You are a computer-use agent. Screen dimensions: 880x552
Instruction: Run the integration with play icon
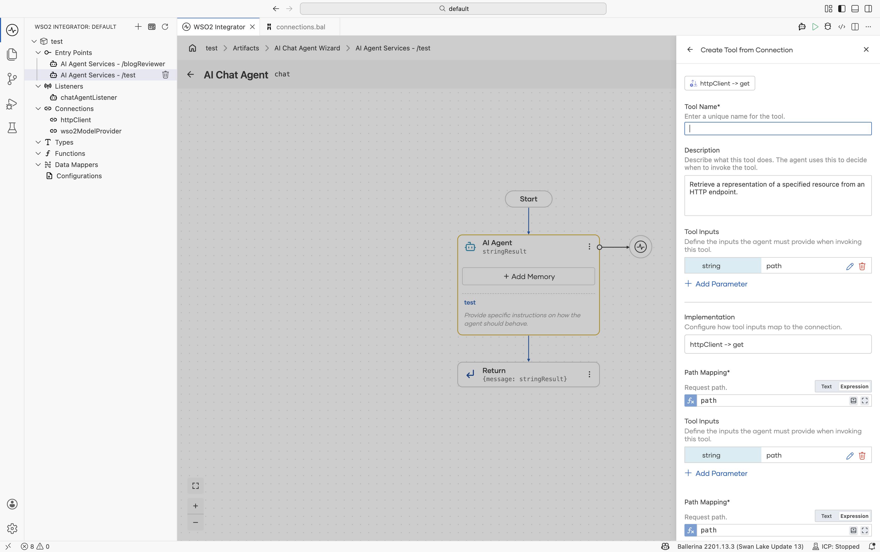click(815, 27)
